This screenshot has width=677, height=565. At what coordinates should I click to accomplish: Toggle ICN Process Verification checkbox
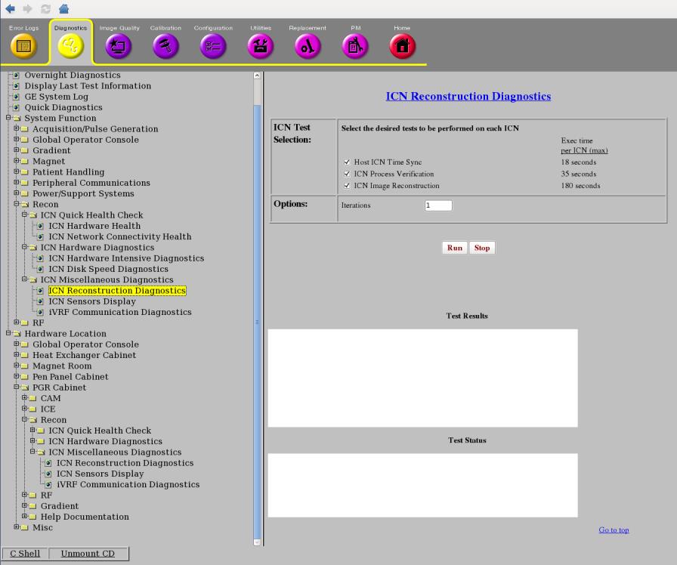click(x=347, y=174)
